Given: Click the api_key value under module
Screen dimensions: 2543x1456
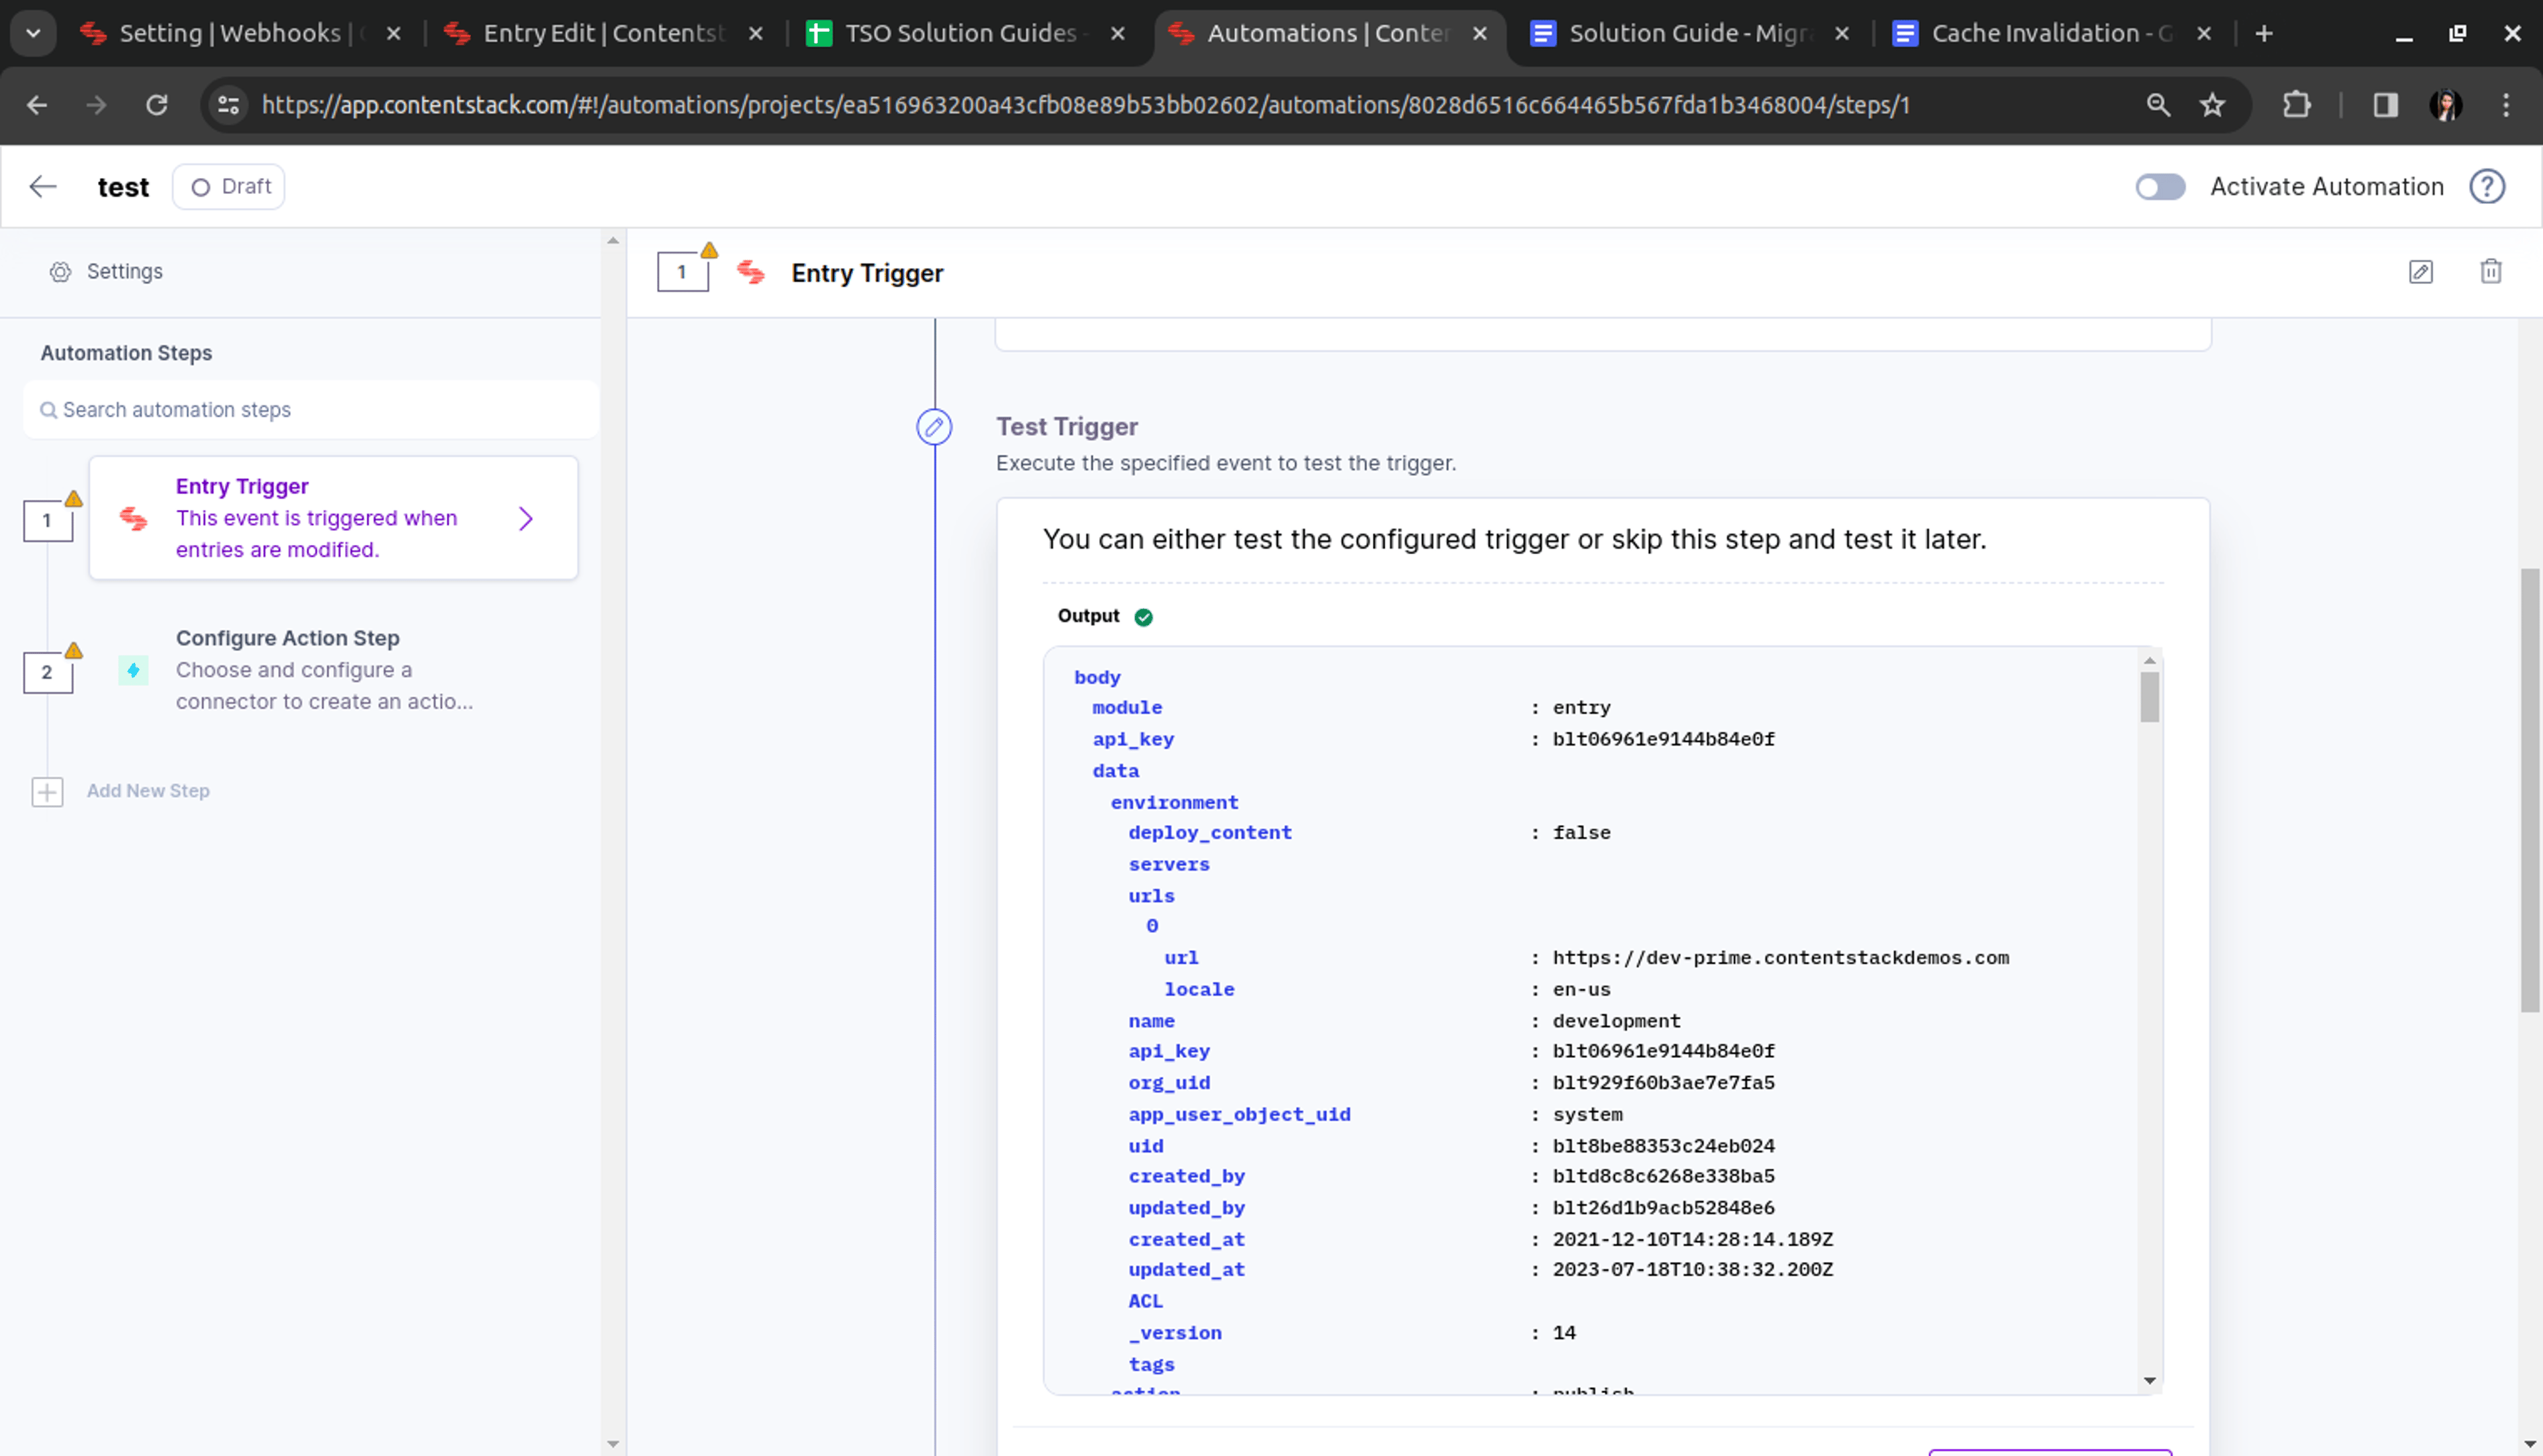Looking at the screenshot, I should pyautogui.click(x=1663, y=740).
